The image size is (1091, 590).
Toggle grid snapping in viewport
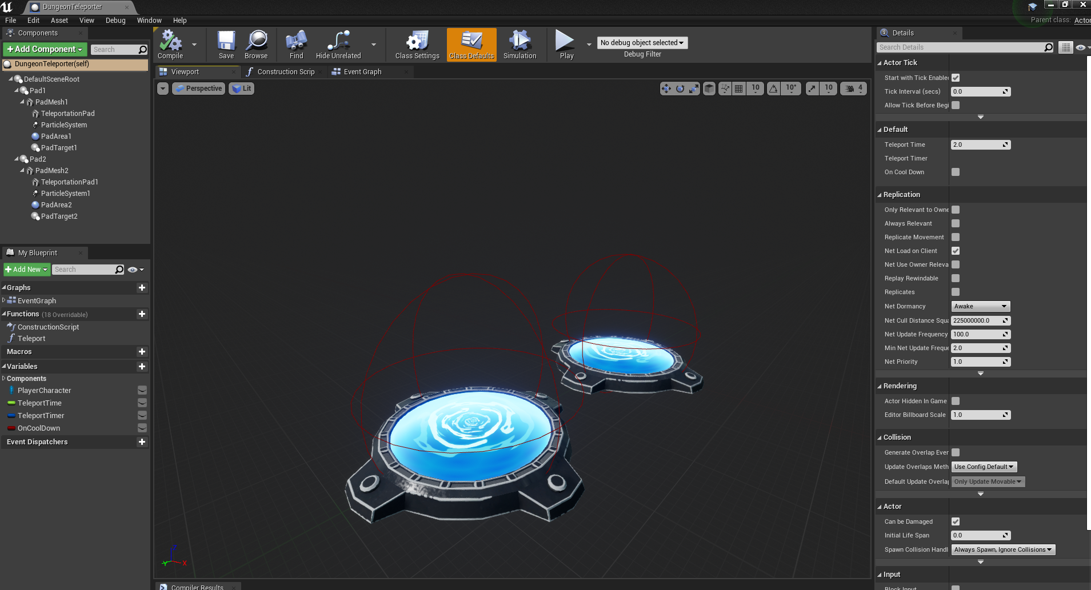click(739, 89)
